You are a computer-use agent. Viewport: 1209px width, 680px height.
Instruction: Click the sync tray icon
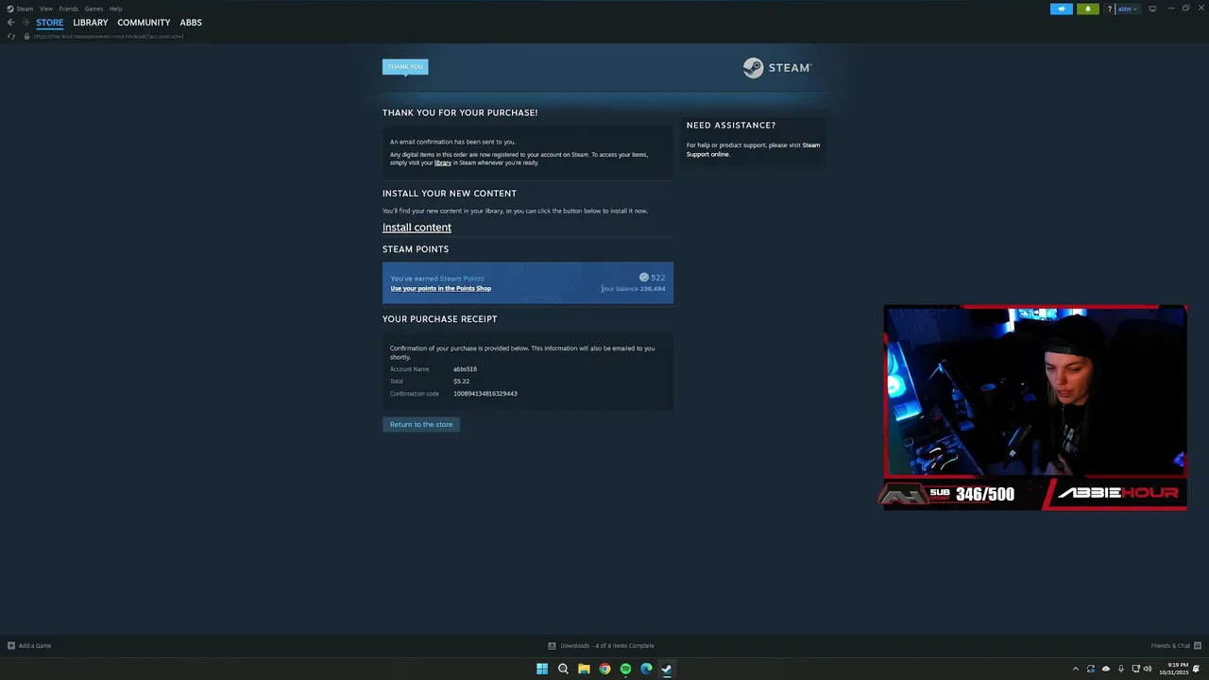[1091, 669]
